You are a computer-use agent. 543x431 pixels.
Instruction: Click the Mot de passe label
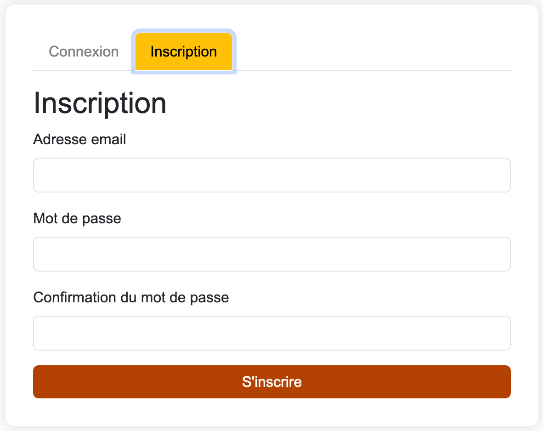(x=77, y=218)
